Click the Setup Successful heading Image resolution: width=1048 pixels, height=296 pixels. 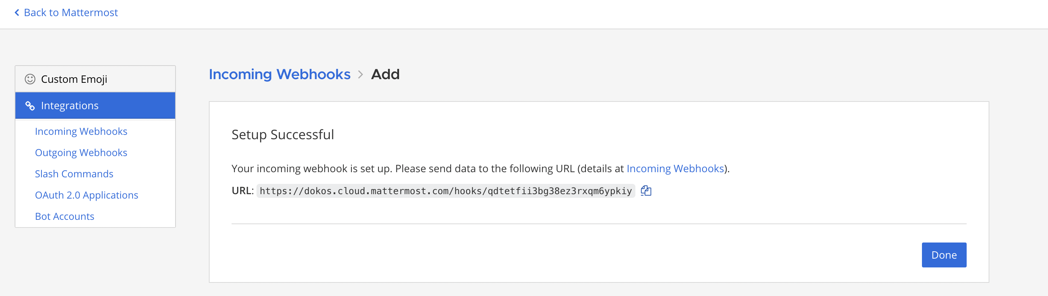click(283, 134)
